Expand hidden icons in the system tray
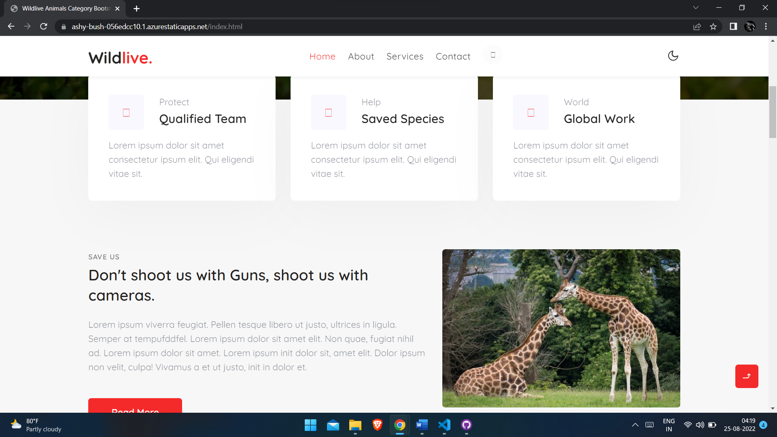 tap(635, 425)
